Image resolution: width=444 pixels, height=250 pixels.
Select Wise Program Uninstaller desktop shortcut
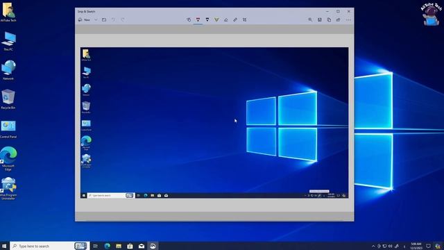8,188
